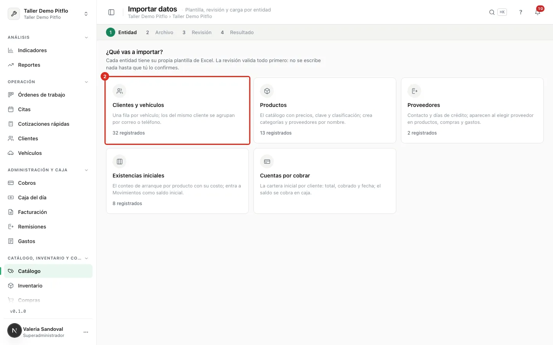Click the Caja del día cash icon
The image size is (553, 345).
pyautogui.click(x=11, y=197)
